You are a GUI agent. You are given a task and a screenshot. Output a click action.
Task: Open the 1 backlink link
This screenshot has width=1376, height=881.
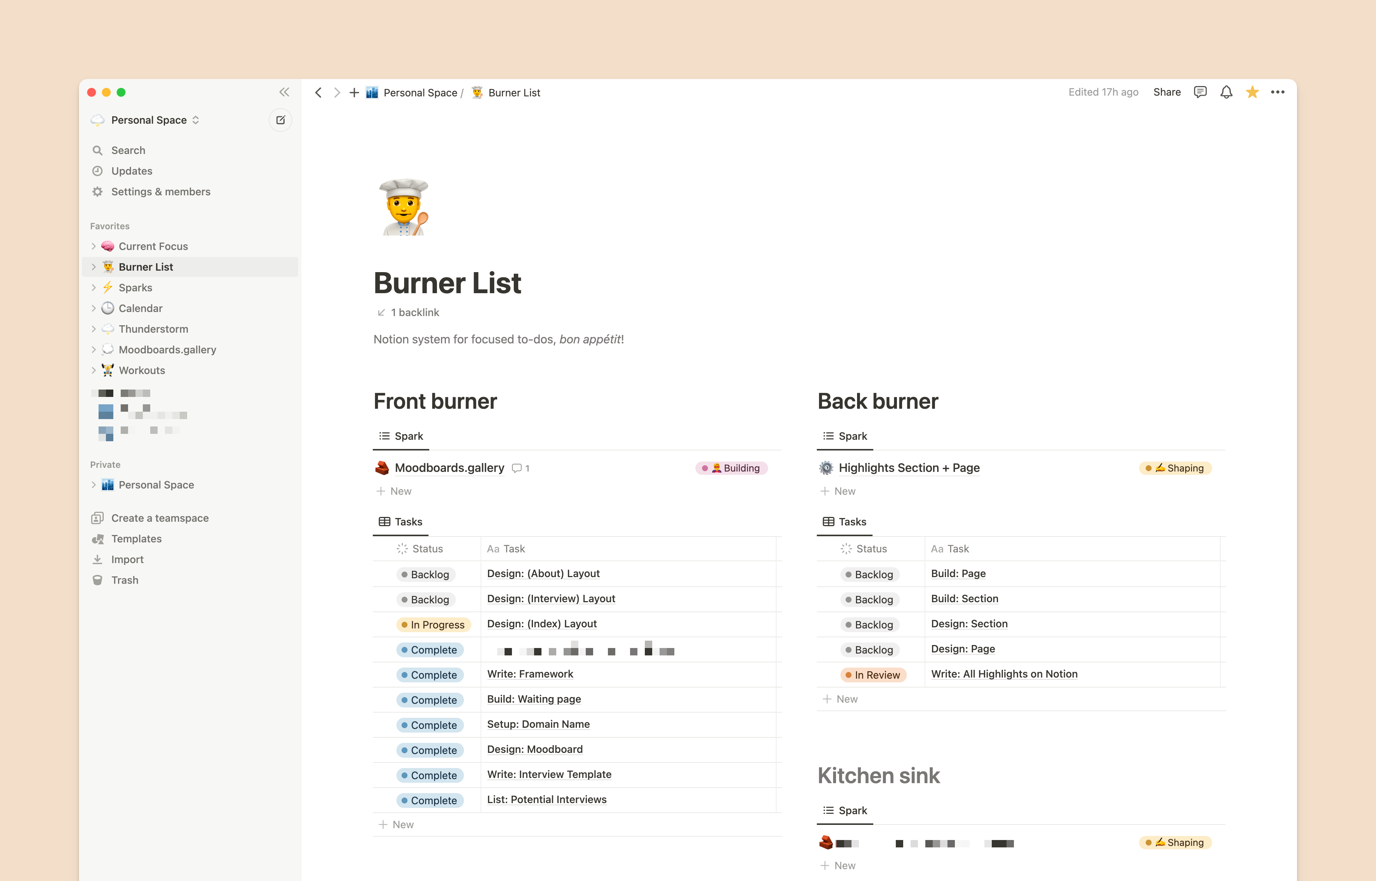tap(408, 312)
